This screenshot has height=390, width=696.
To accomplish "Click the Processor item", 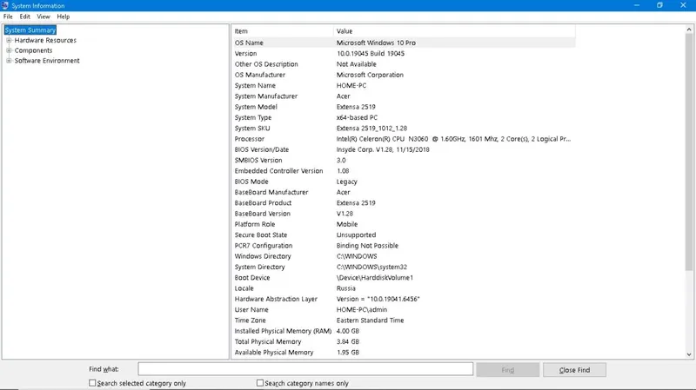I will coord(250,139).
